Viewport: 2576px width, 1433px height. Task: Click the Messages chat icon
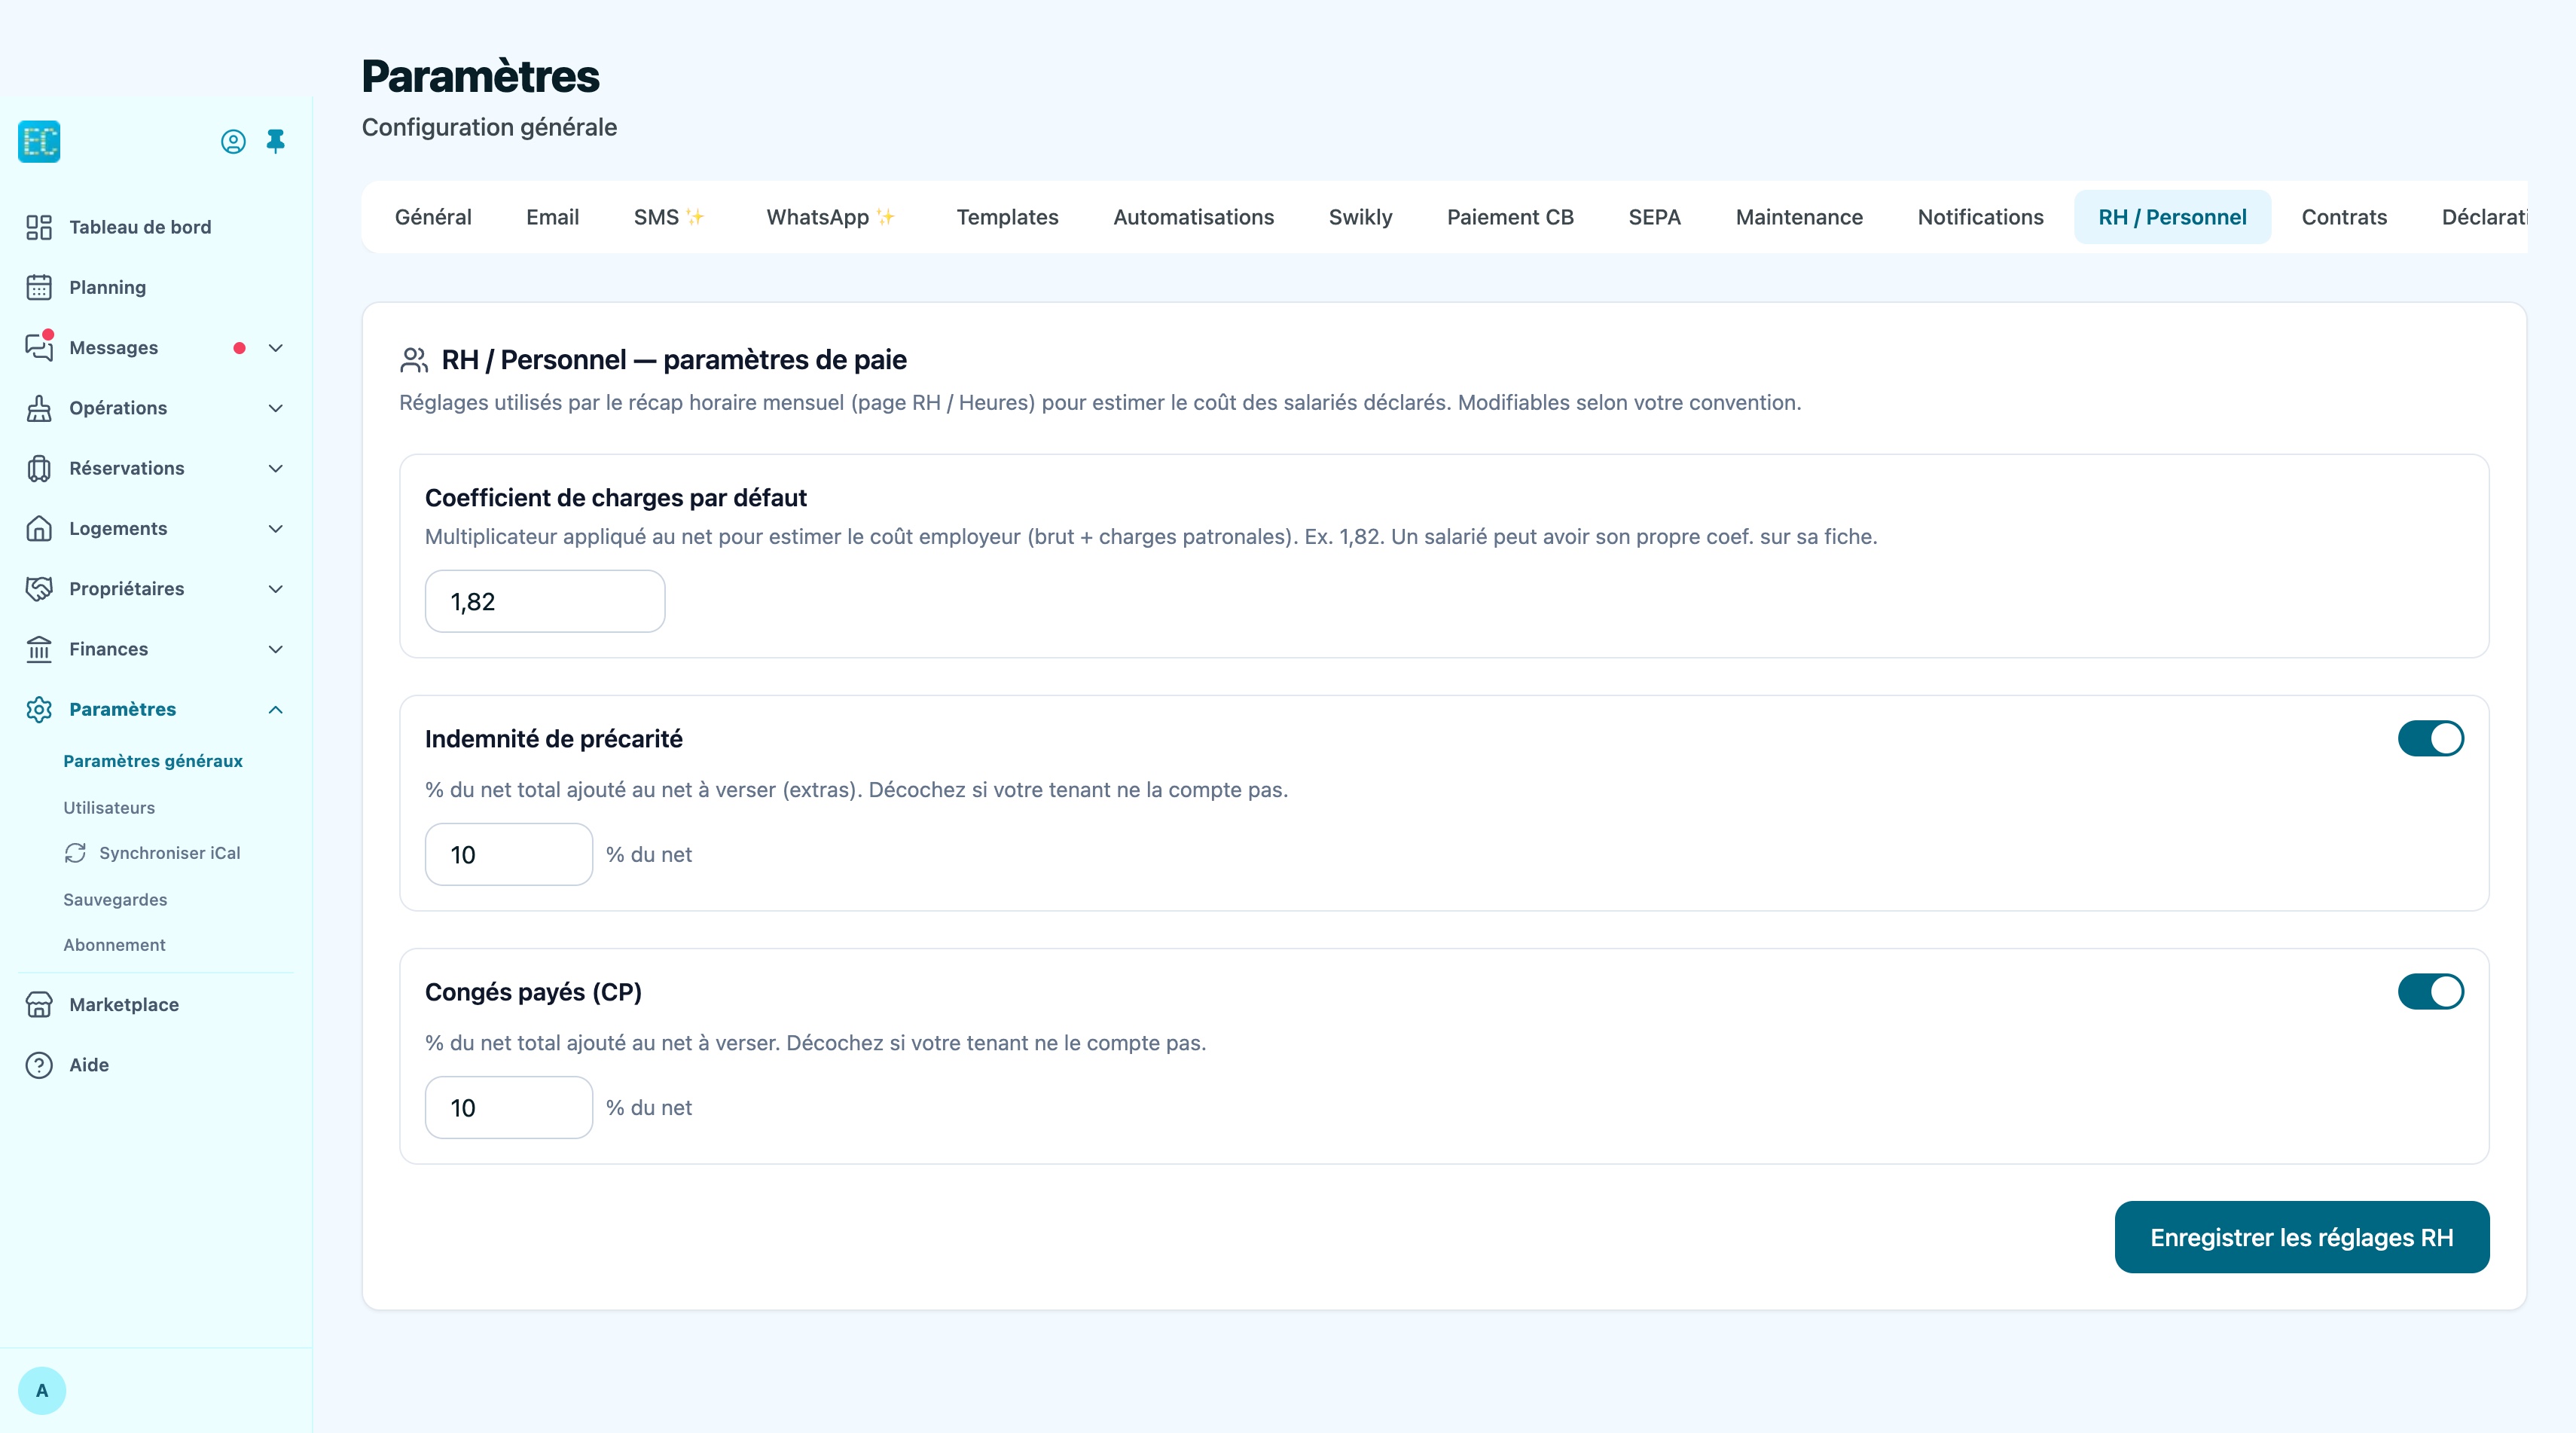click(x=39, y=347)
